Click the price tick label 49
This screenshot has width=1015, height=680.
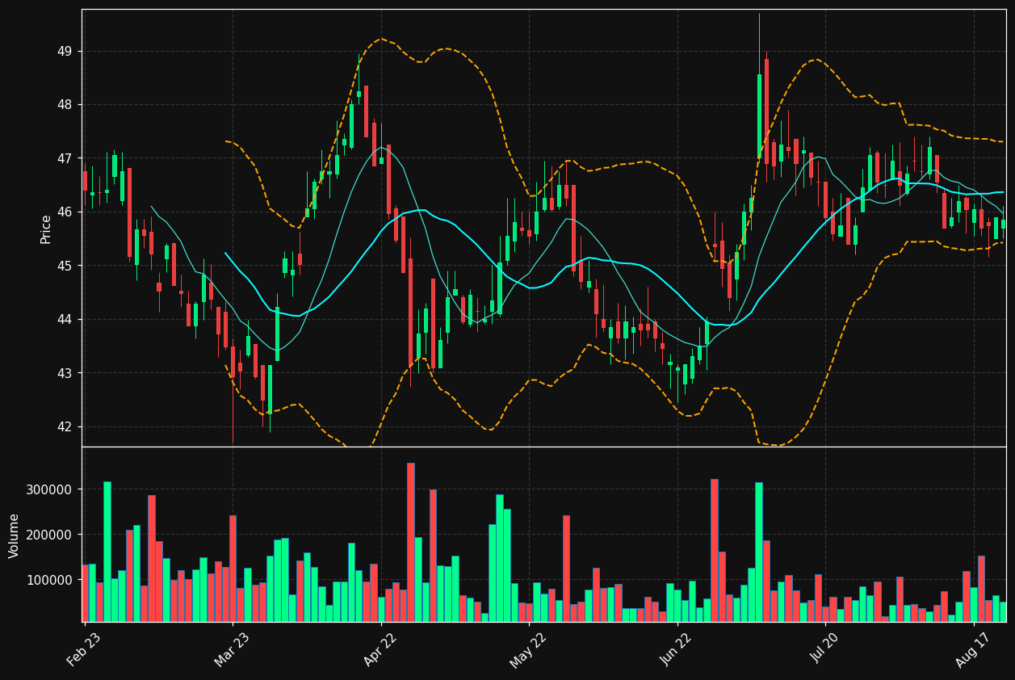[x=65, y=51]
